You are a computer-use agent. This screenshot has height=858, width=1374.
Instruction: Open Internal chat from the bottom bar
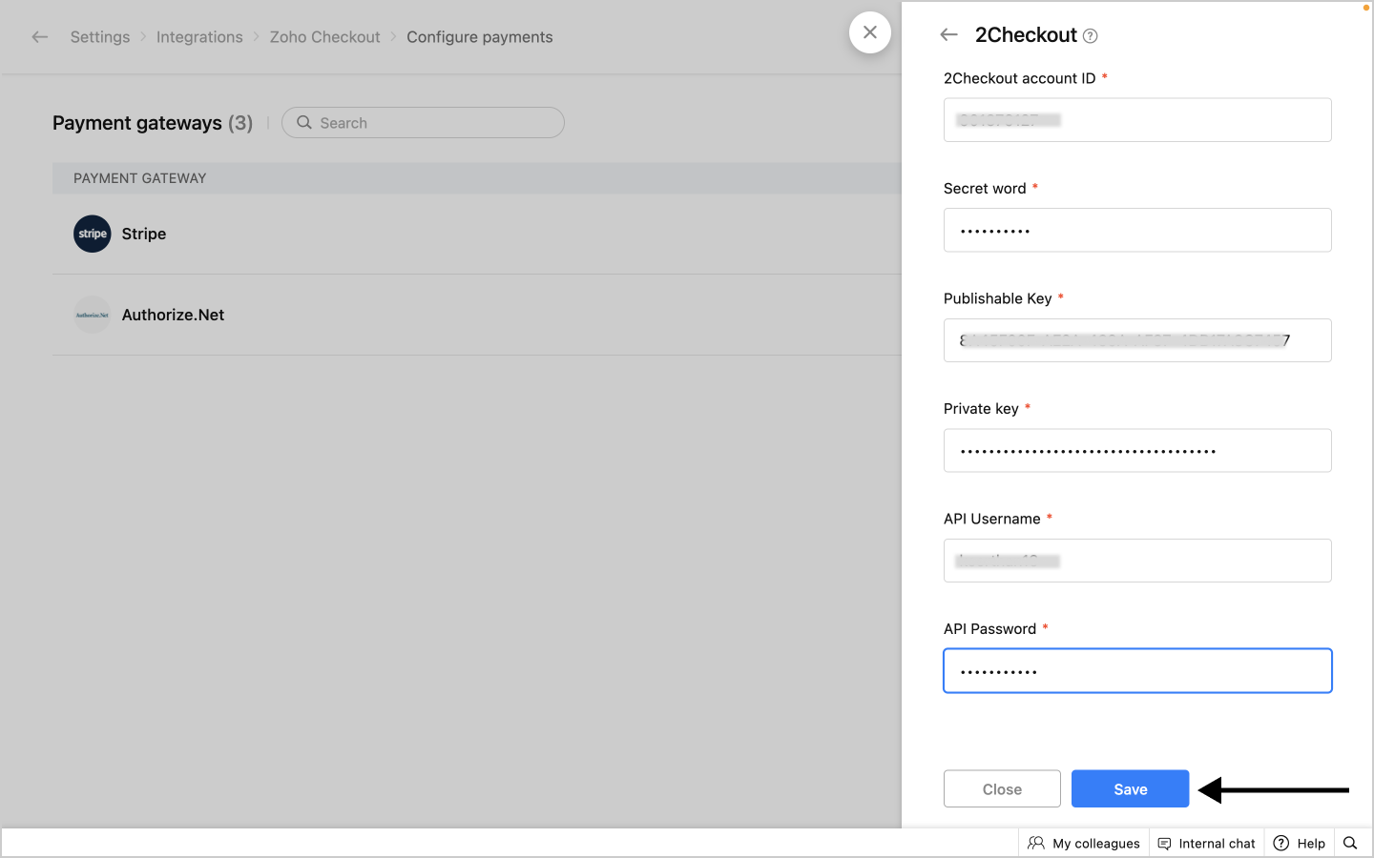point(1206,843)
